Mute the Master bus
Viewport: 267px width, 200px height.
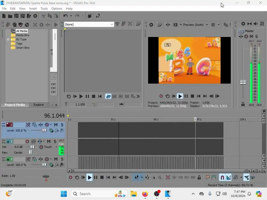coord(251,36)
